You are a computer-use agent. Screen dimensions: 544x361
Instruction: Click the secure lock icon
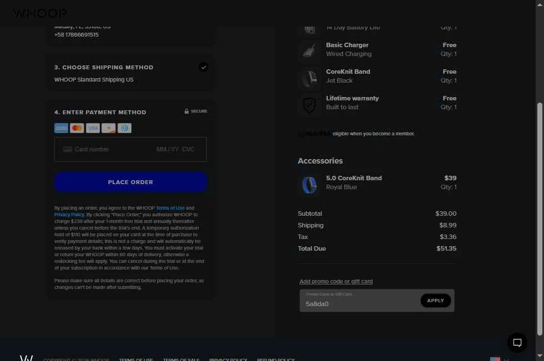pos(186,111)
